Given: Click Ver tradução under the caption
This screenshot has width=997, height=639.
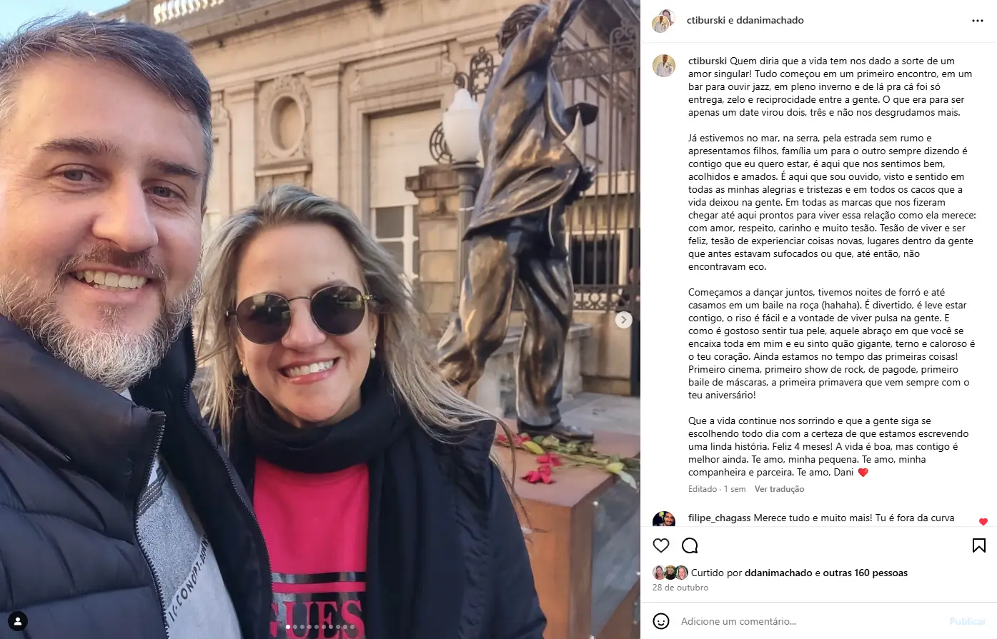Looking at the screenshot, I should (779, 489).
